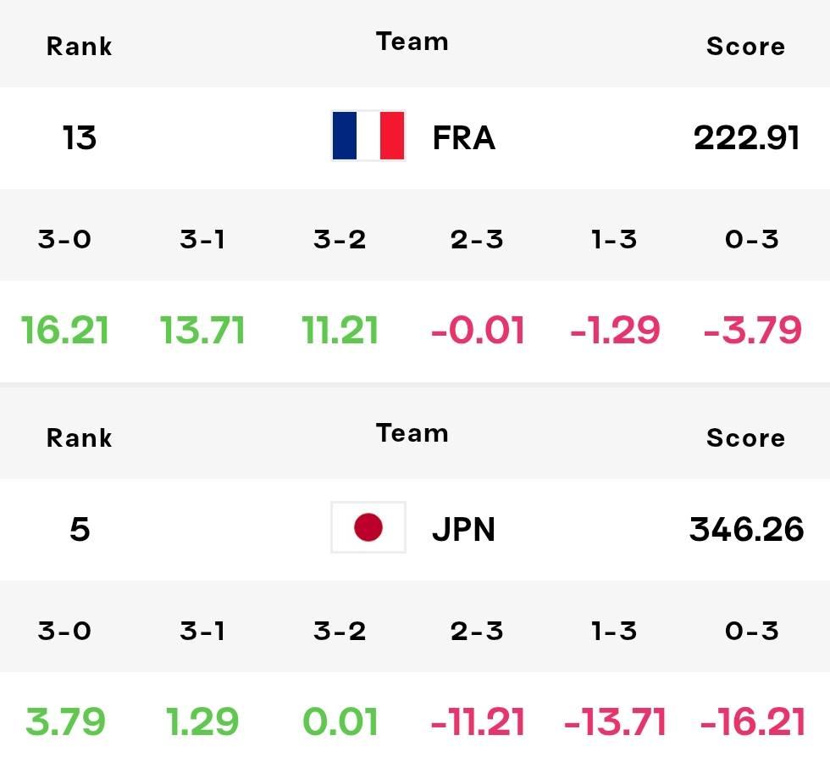This screenshot has width=830, height=774.
Task: Select Japan's 3-2 value 0.01
Action: click(340, 721)
